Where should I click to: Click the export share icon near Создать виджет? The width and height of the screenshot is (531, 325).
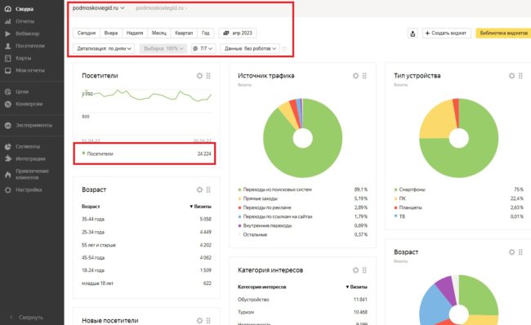point(413,33)
